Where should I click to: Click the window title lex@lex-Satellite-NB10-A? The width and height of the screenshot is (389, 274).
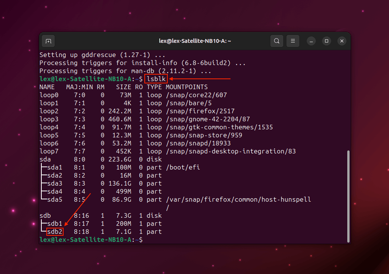click(x=195, y=41)
